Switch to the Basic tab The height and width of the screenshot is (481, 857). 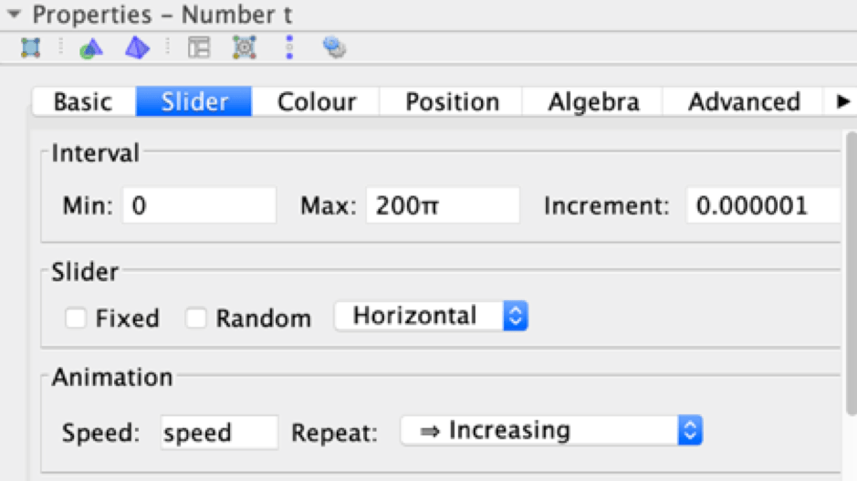83,102
